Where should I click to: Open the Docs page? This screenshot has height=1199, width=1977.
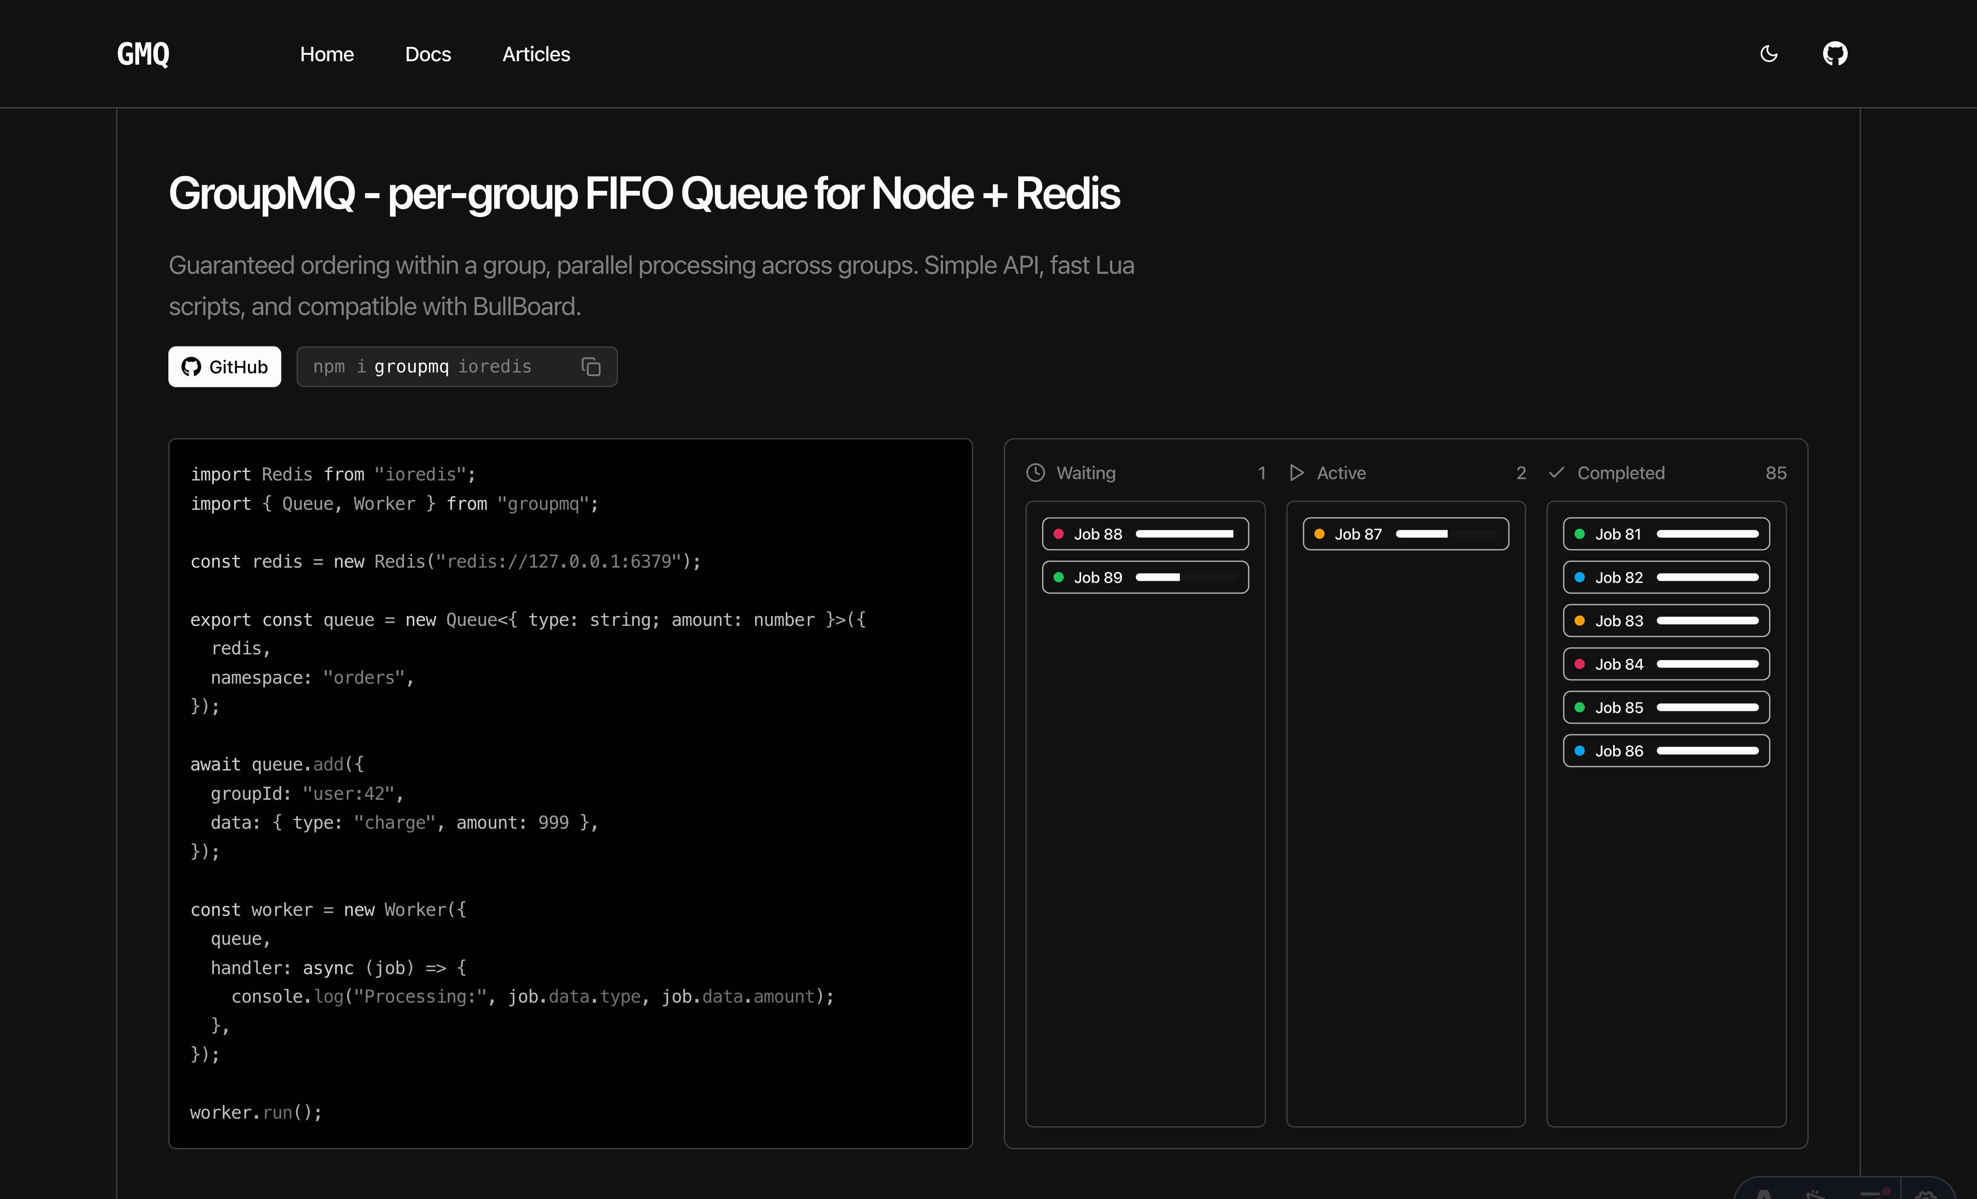(x=429, y=54)
